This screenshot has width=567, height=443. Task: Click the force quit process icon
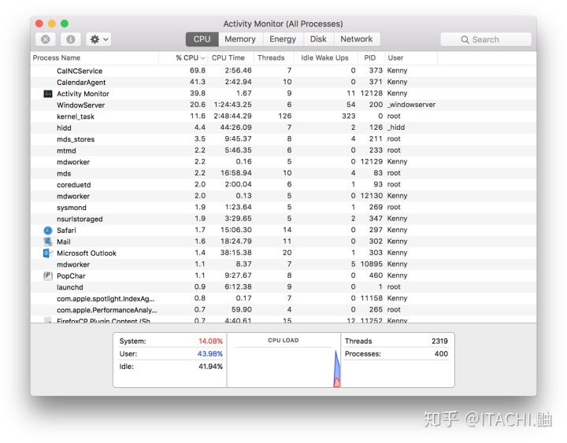click(45, 39)
